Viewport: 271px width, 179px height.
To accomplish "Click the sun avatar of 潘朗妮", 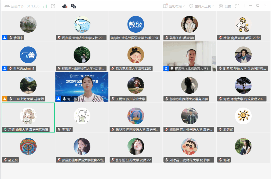I will pyautogui.click(x=243, y=116).
